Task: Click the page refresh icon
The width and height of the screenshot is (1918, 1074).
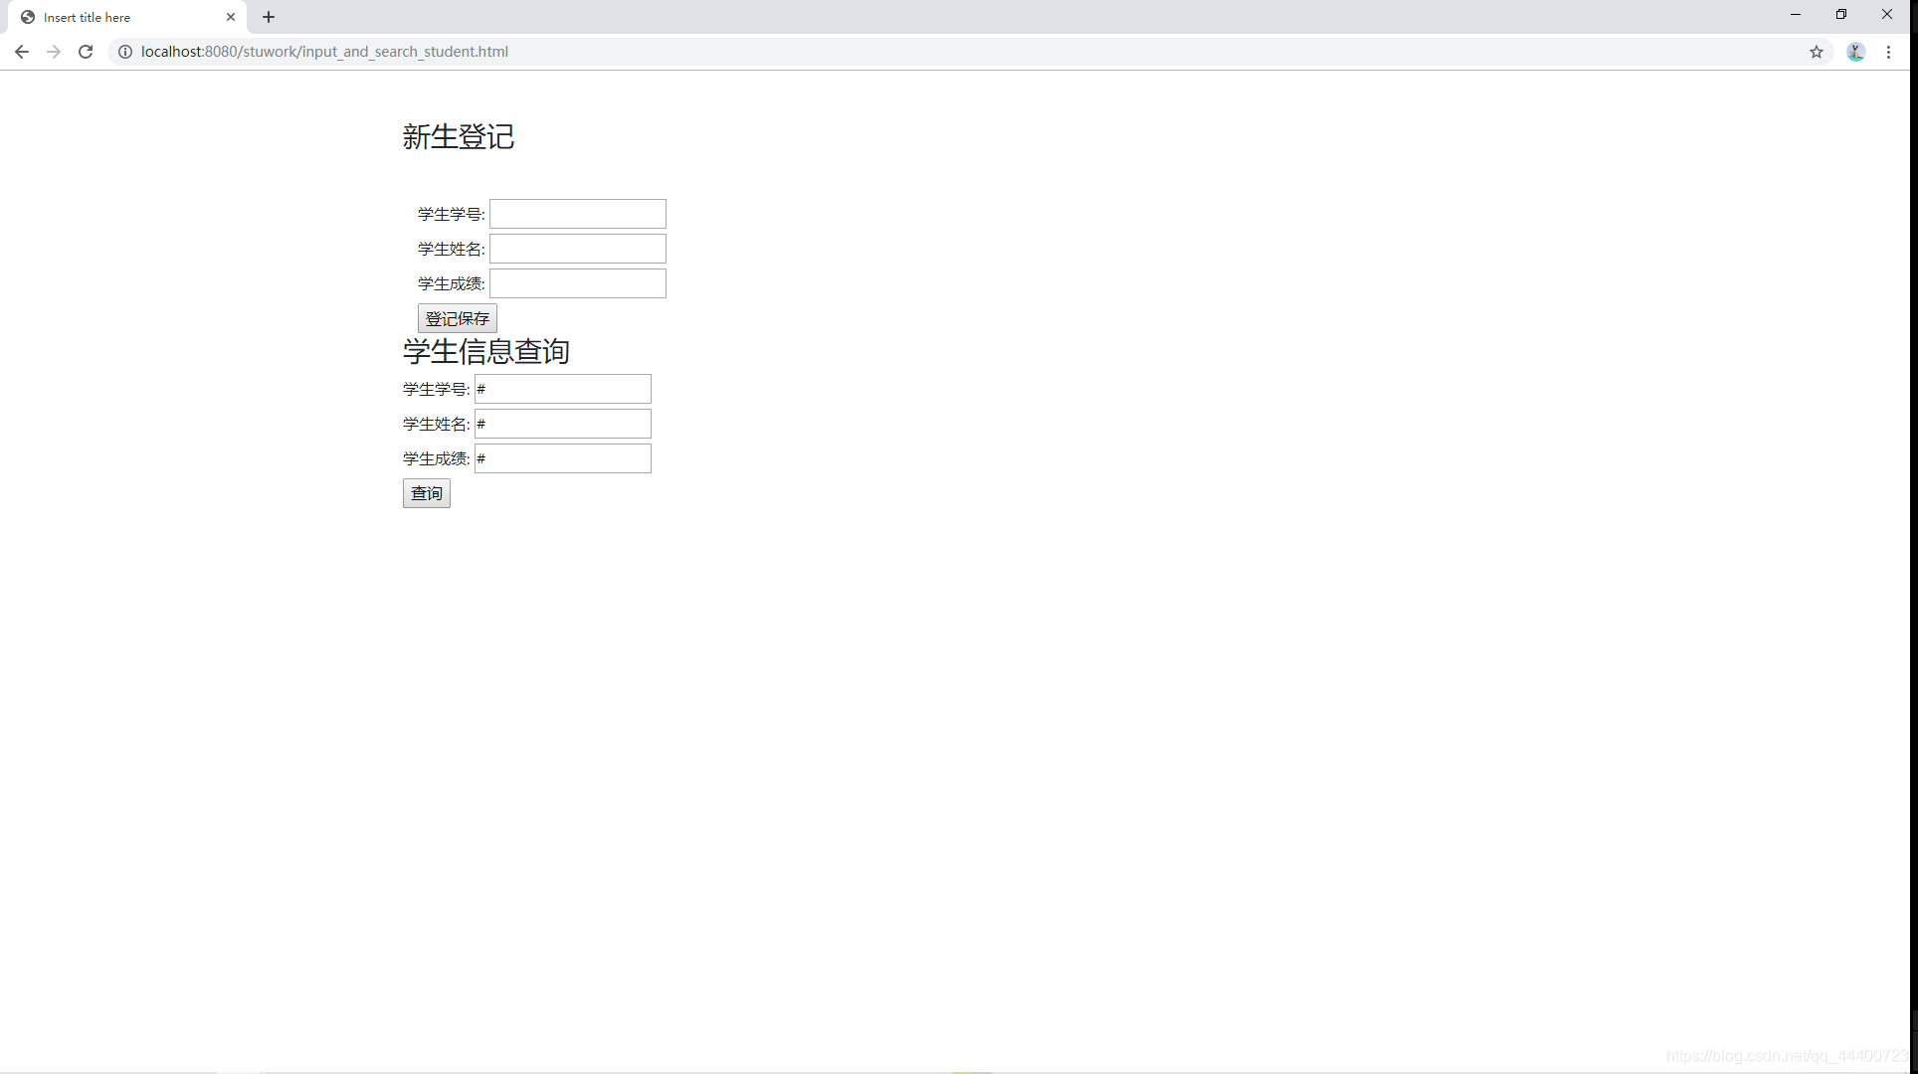Action: click(x=86, y=52)
